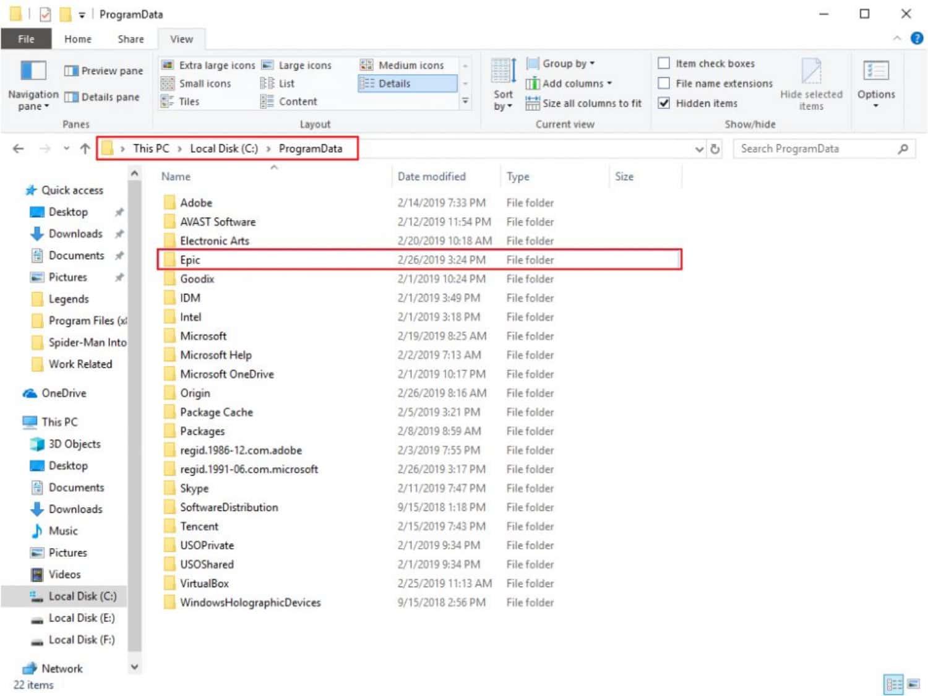Click the search magnifier icon

pos(903,148)
